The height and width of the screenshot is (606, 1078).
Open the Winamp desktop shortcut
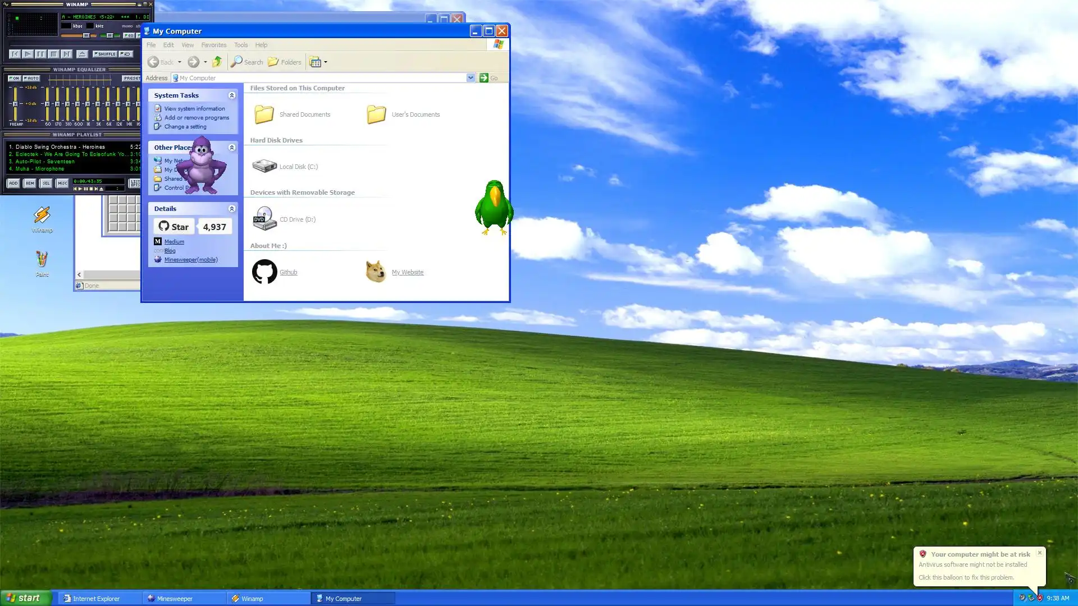point(42,215)
